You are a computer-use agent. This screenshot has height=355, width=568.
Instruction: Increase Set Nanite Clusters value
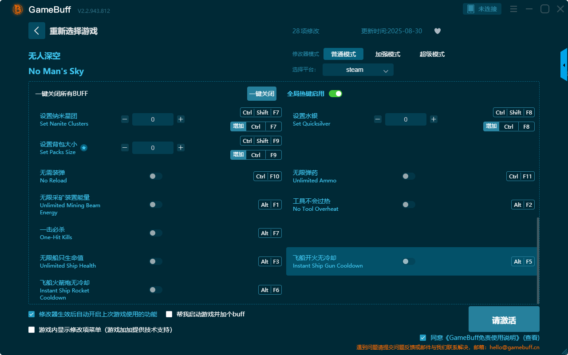point(181,119)
